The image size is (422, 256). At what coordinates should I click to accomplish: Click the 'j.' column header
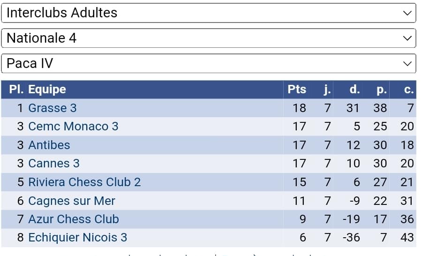click(327, 89)
